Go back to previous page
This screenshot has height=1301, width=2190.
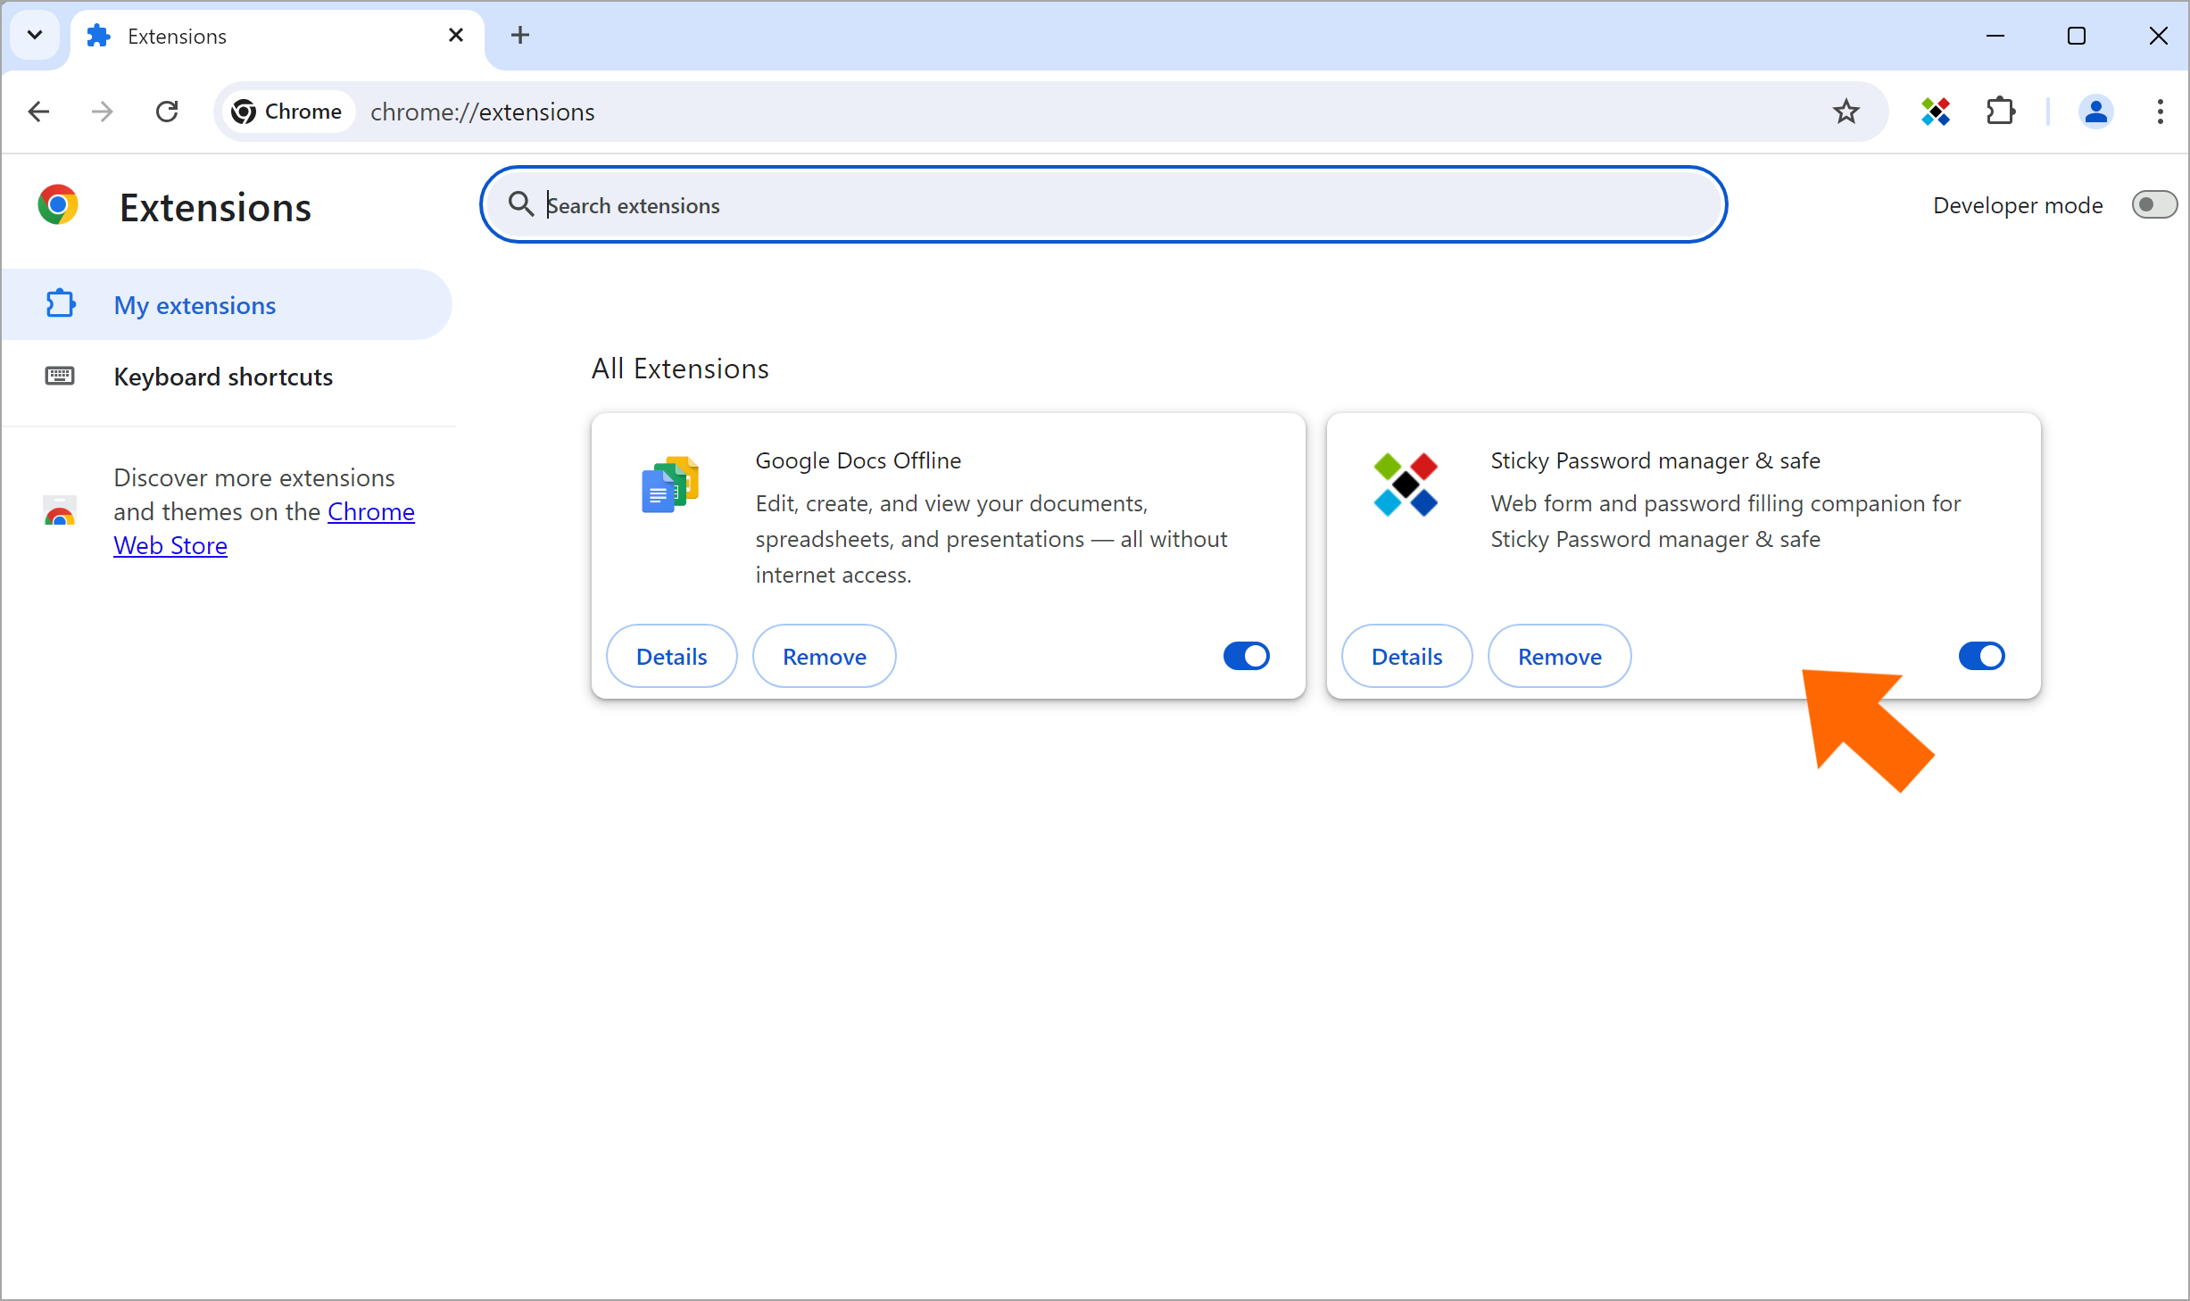point(38,112)
